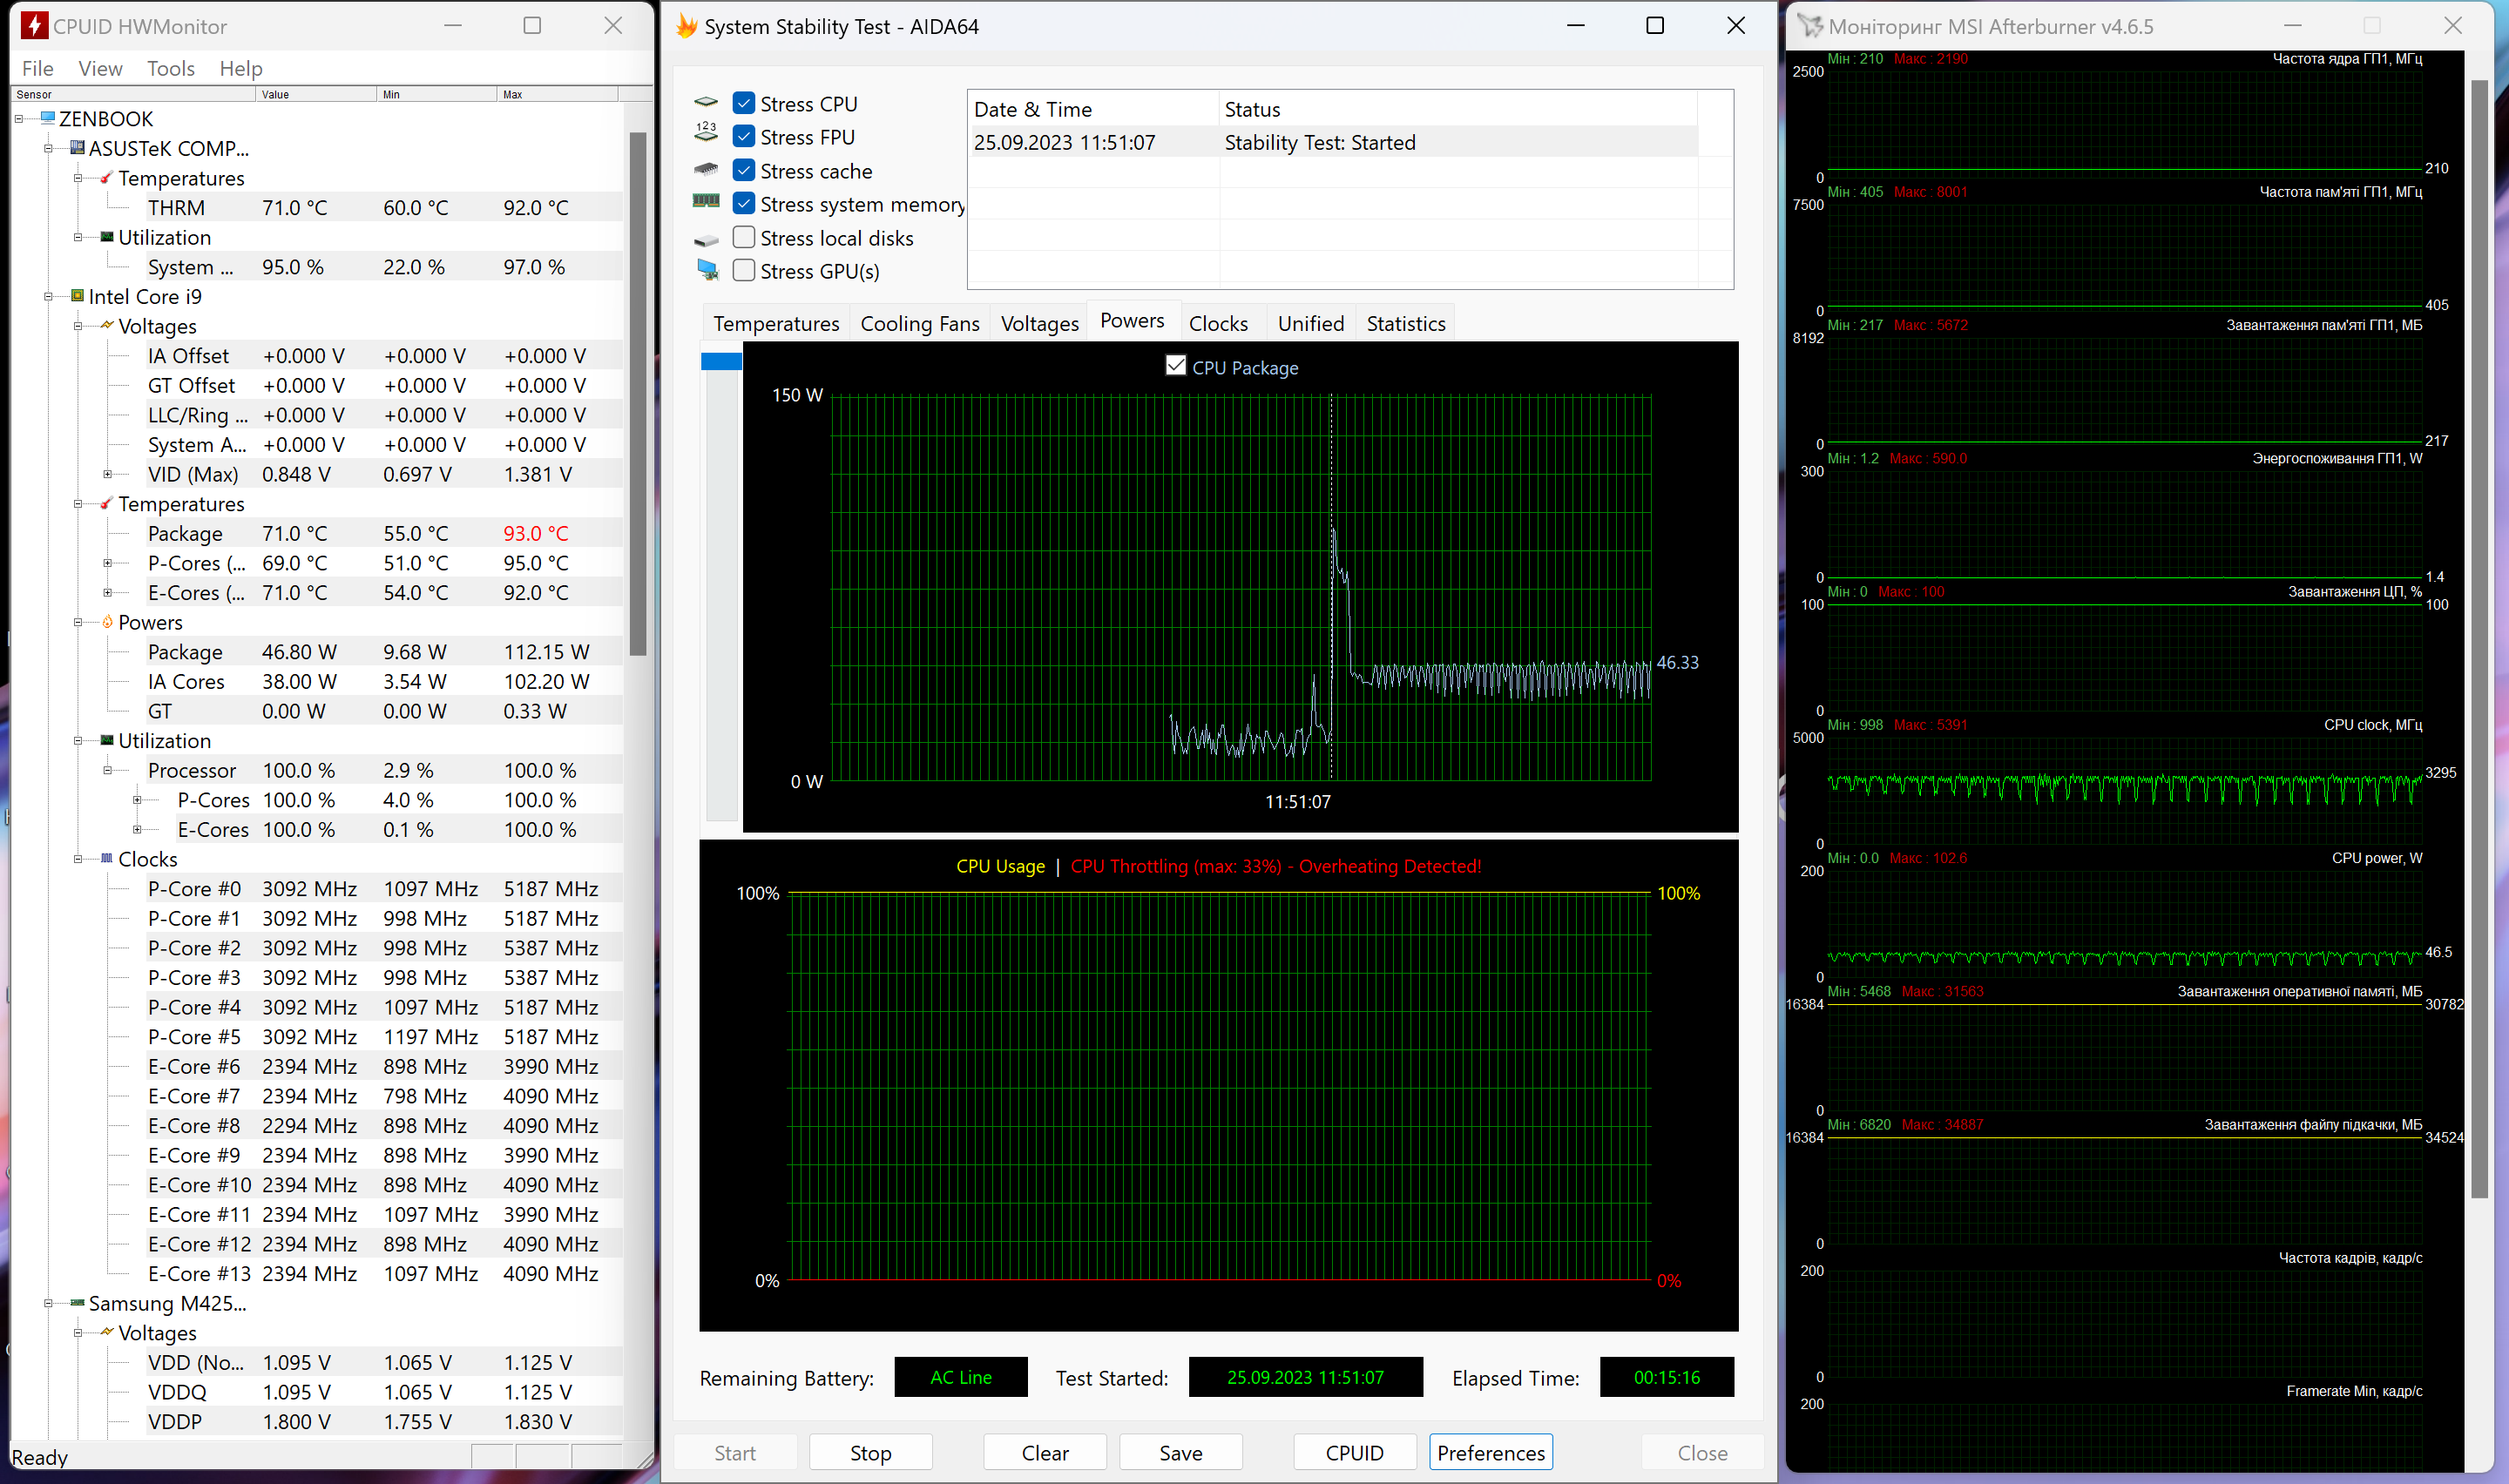Image resolution: width=2509 pixels, height=1484 pixels.
Task: Open the Preferences dialog button
Action: coord(1490,1452)
